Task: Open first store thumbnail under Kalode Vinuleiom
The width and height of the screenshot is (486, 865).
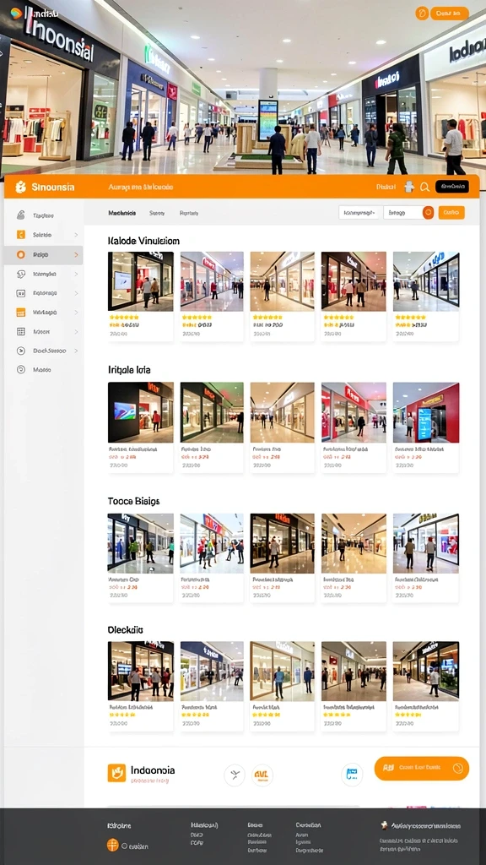Action: coord(141,281)
